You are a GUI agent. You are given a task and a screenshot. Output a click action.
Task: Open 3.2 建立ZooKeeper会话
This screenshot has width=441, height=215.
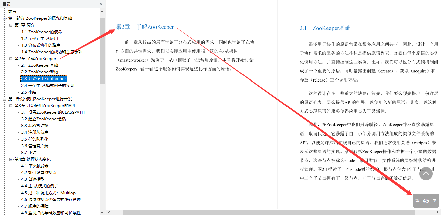click(44, 119)
